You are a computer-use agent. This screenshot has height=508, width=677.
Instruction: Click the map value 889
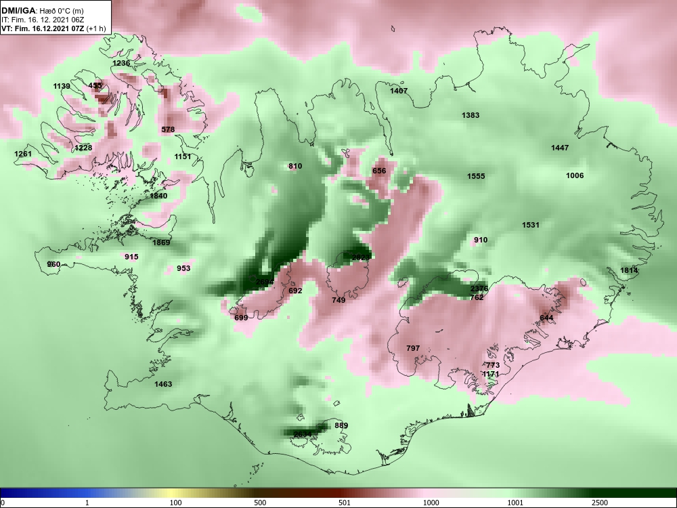[x=341, y=425]
